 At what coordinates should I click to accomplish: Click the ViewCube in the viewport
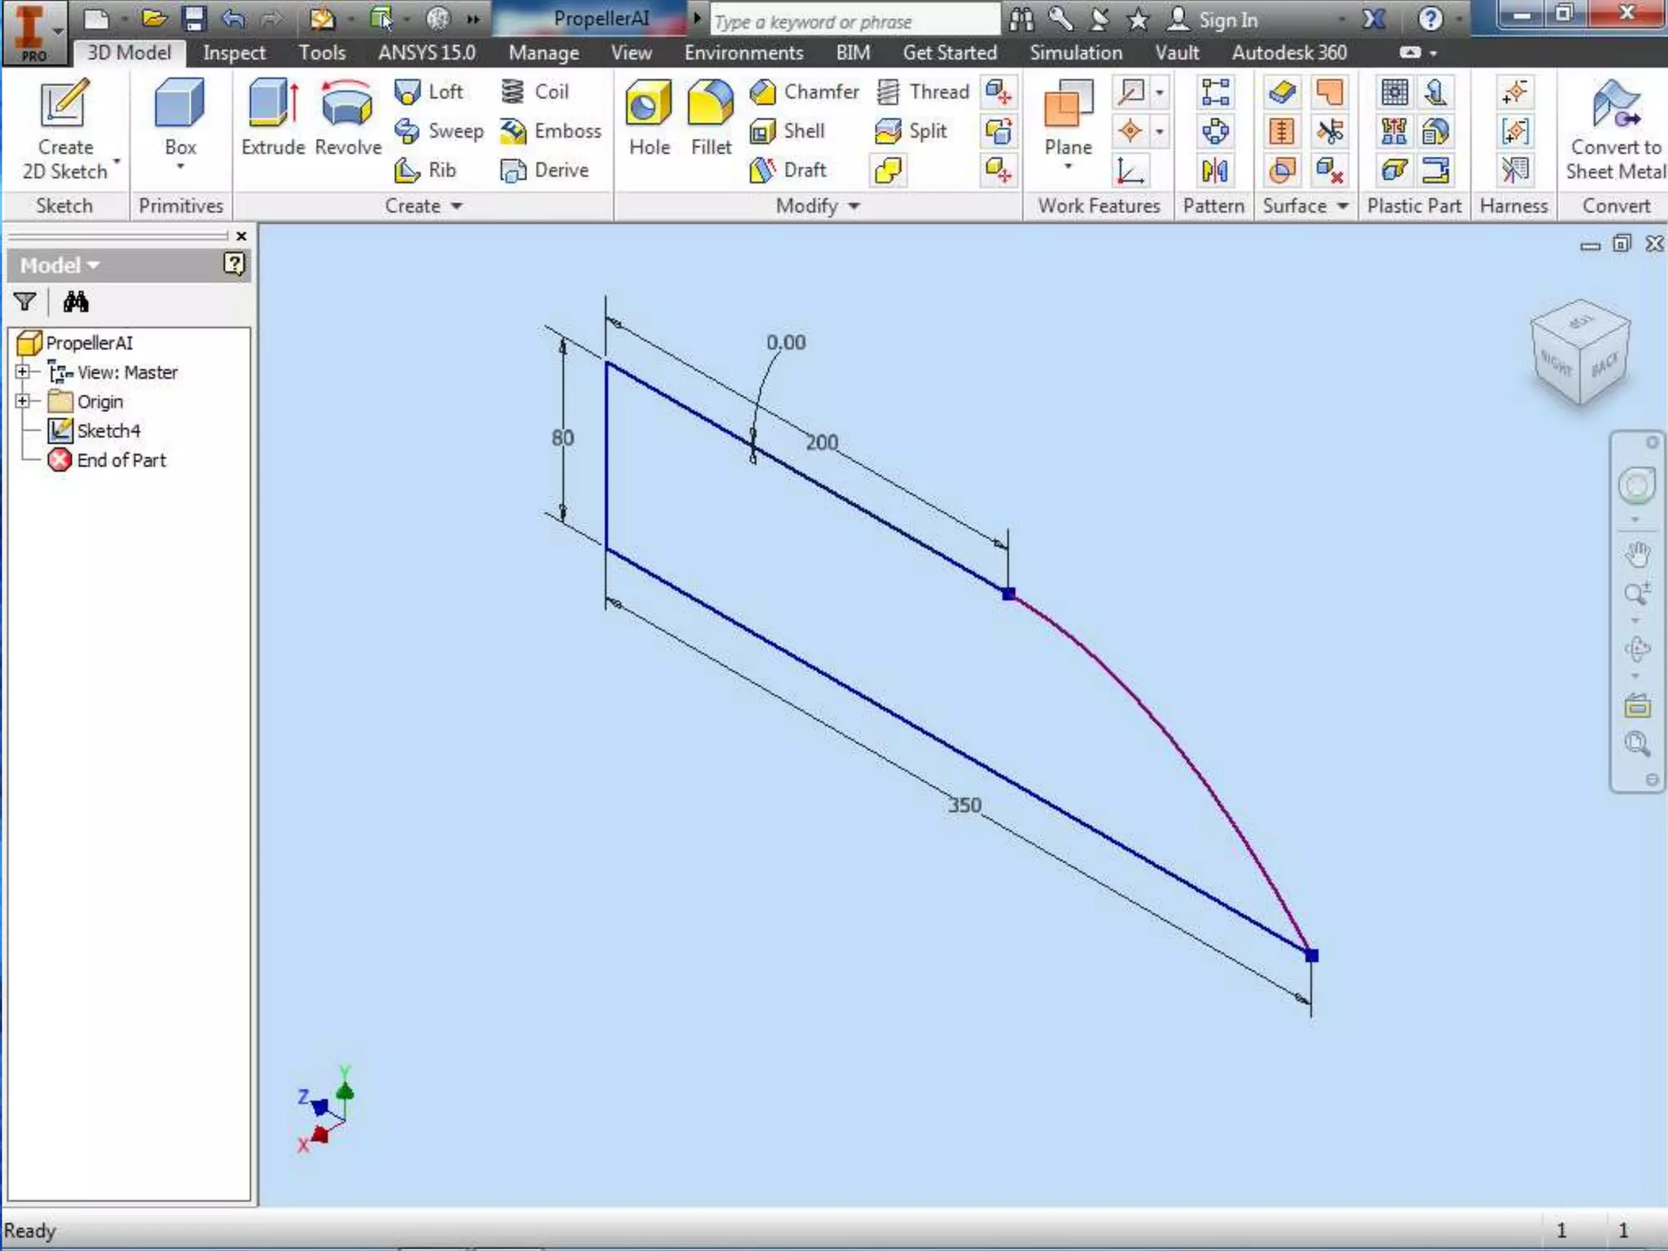click(1580, 352)
